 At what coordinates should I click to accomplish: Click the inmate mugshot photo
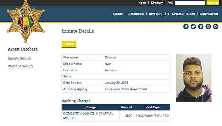[194, 78]
